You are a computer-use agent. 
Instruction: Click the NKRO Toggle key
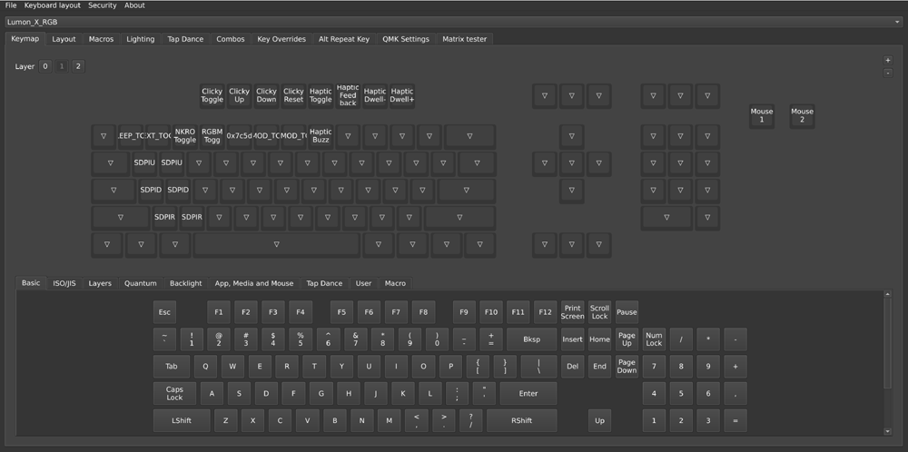coord(184,136)
